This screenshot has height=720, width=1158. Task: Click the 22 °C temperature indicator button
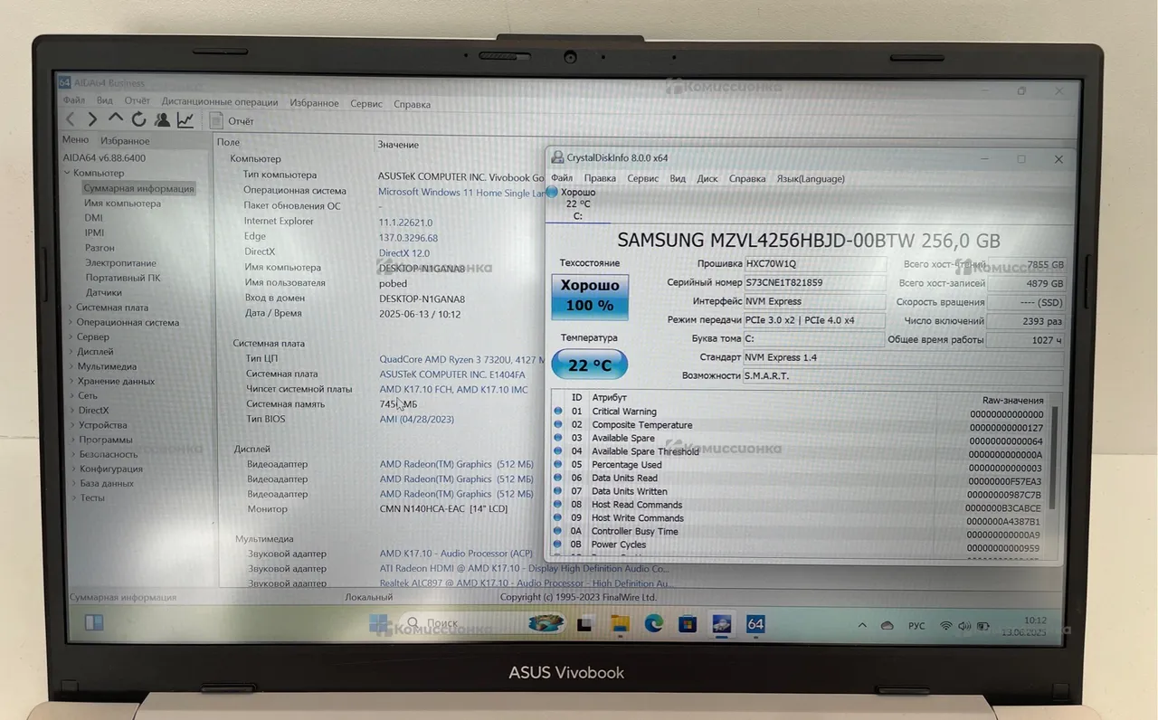[x=590, y=365]
